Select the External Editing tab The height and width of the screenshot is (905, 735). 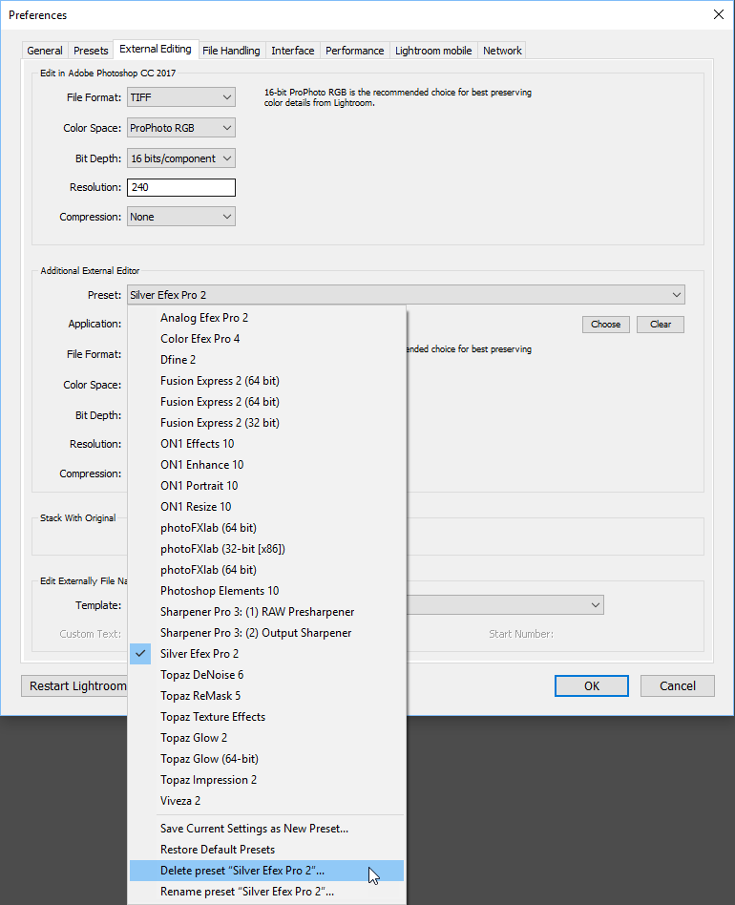[x=156, y=49]
